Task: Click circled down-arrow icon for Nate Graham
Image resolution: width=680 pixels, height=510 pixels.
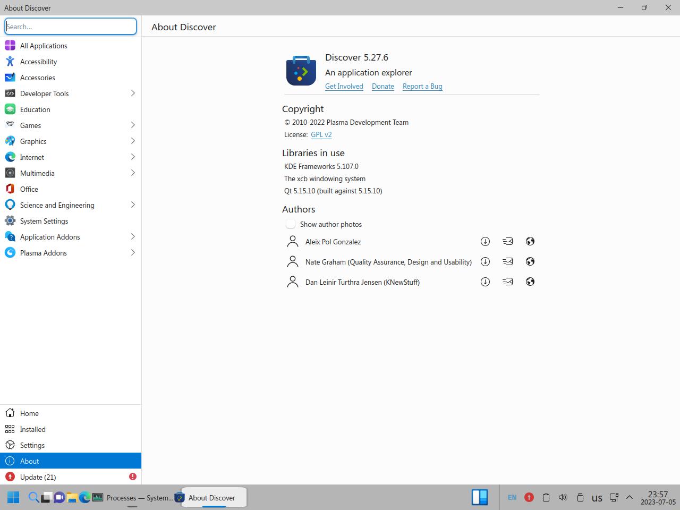Action: [x=485, y=262]
